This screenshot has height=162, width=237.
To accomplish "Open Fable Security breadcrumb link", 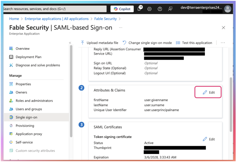I will pos(105,19).
